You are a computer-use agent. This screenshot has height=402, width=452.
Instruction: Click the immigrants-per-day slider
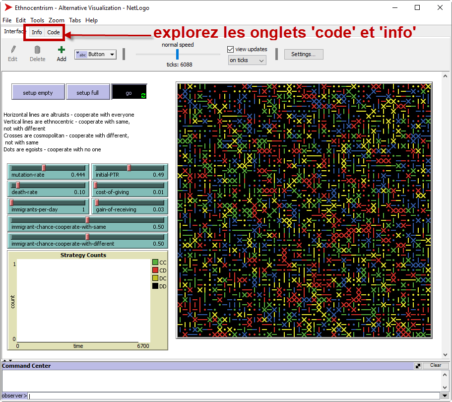point(48,206)
